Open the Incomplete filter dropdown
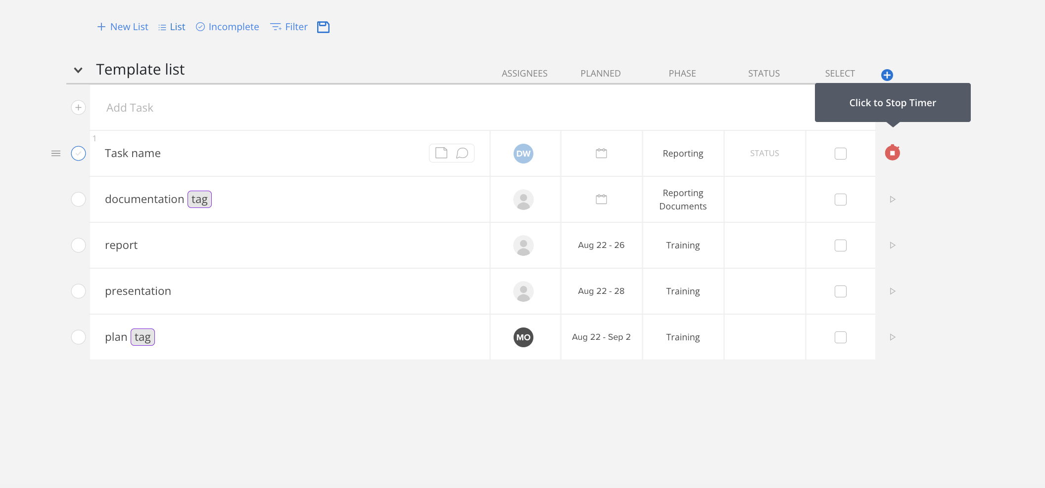1045x488 pixels. pos(227,27)
